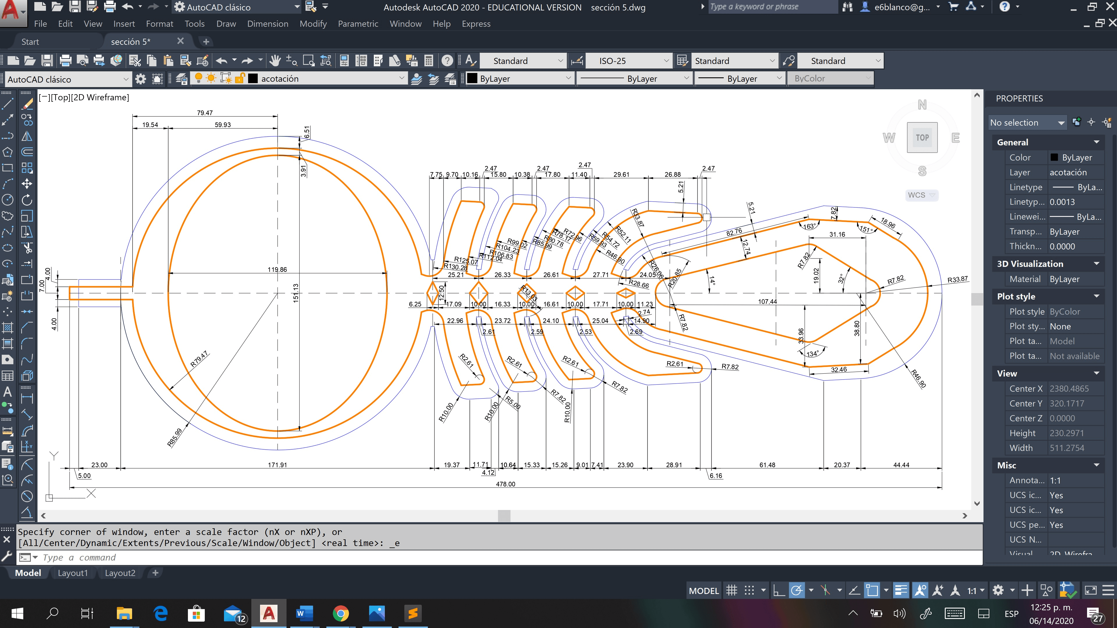Viewport: 1117px width, 628px height.
Task: Open the Layer Properties Manager icon
Action: pos(182,79)
